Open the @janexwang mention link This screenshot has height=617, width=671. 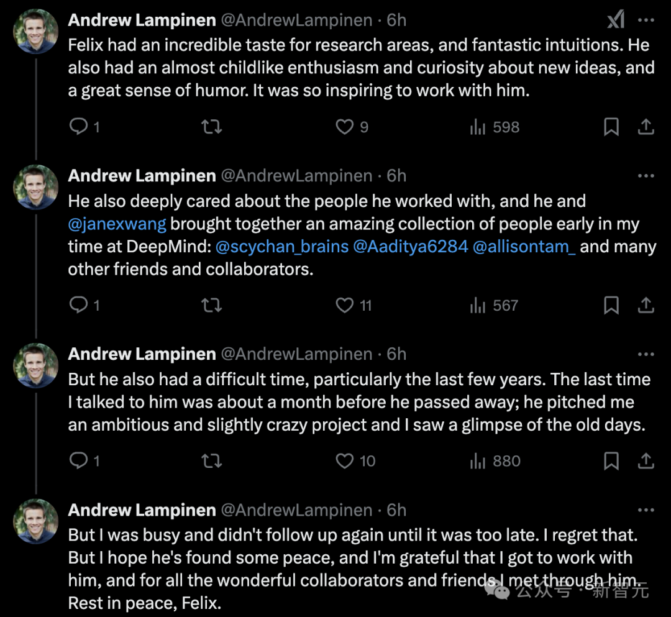click(x=117, y=224)
